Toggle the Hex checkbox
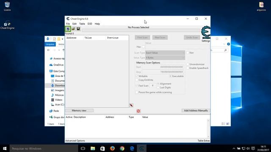This screenshot has width=271, height=152. coord(143,47)
